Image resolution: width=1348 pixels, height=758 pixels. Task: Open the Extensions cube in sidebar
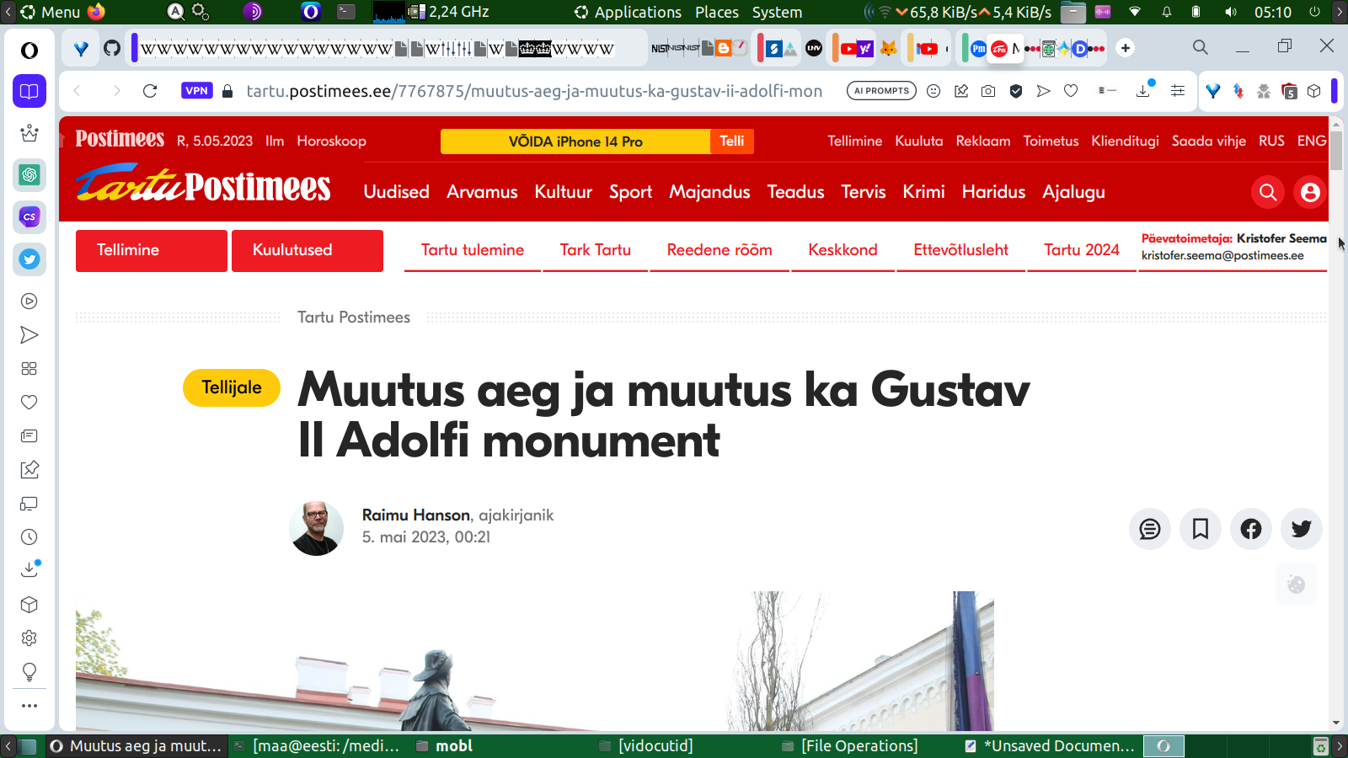tap(29, 605)
